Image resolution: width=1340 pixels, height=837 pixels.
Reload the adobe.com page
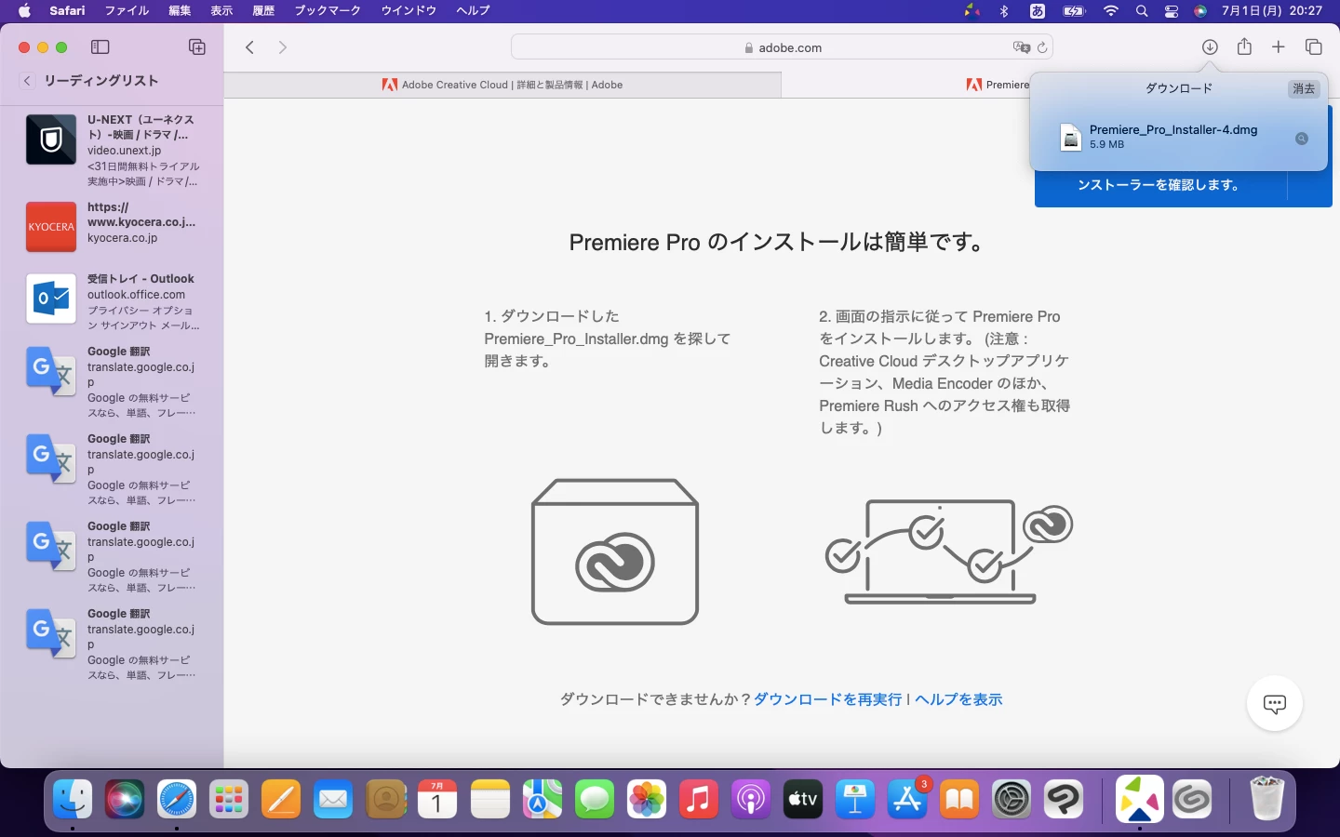[1042, 47]
